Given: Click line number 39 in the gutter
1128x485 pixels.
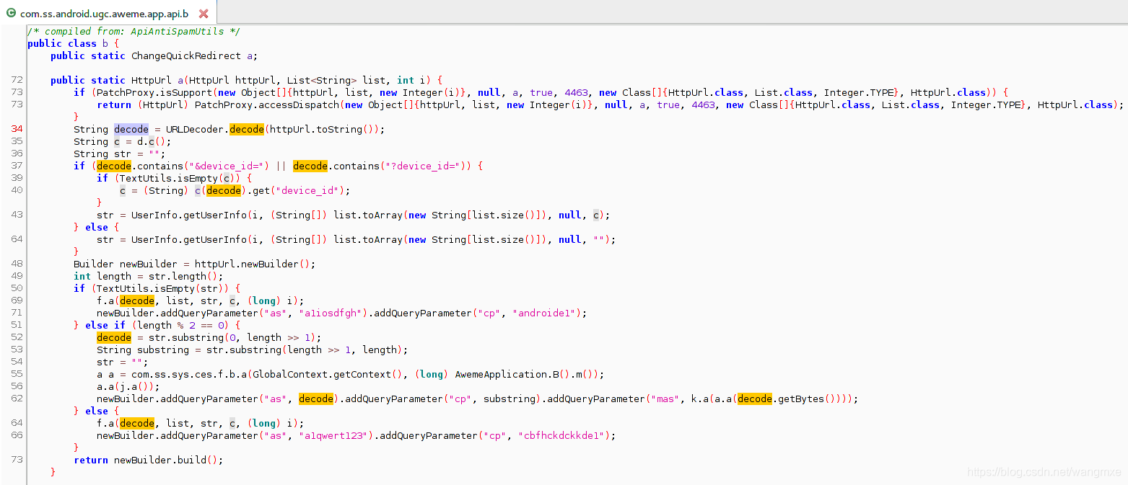Looking at the screenshot, I should click(18, 178).
